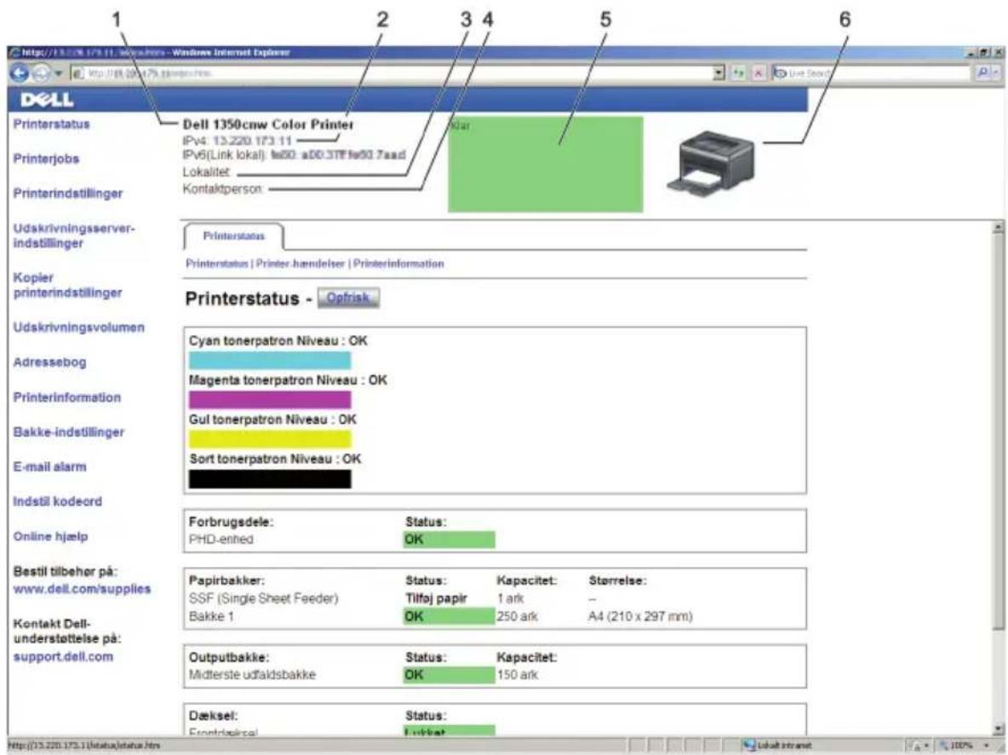The image size is (1008, 755).
Task: Open Printerjobs in the left menu
Action: coord(46,158)
